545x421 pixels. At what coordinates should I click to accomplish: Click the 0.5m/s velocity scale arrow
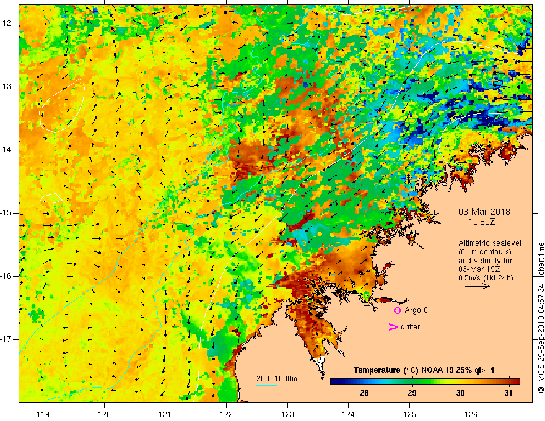(x=477, y=286)
